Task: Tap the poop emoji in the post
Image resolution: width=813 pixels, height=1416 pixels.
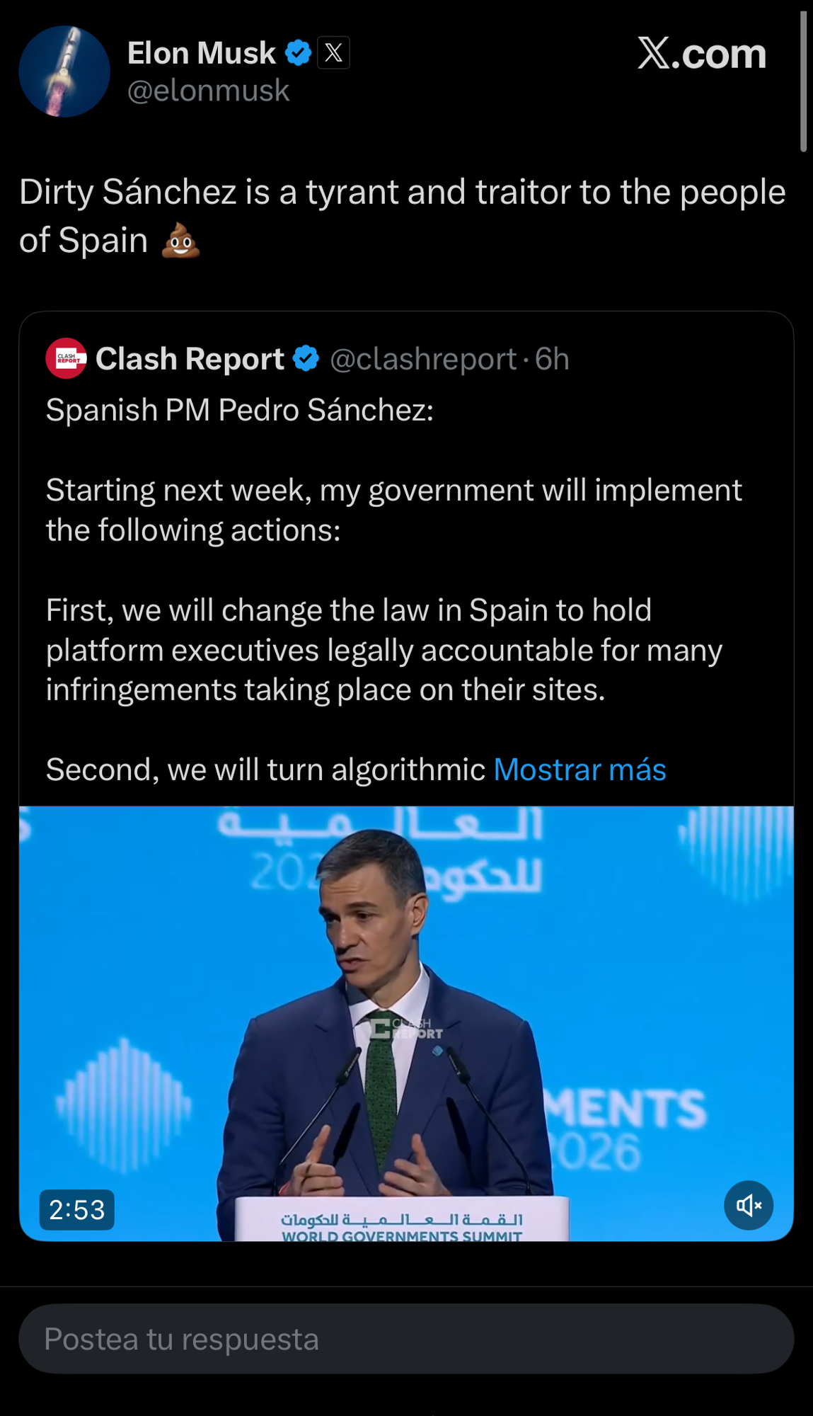Action: (180, 241)
